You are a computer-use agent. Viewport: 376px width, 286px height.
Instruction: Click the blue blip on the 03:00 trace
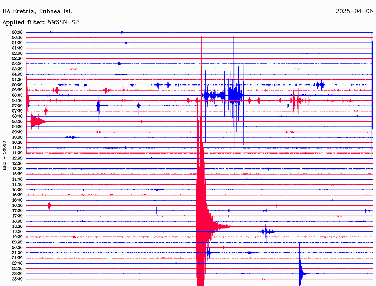click(x=119, y=64)
